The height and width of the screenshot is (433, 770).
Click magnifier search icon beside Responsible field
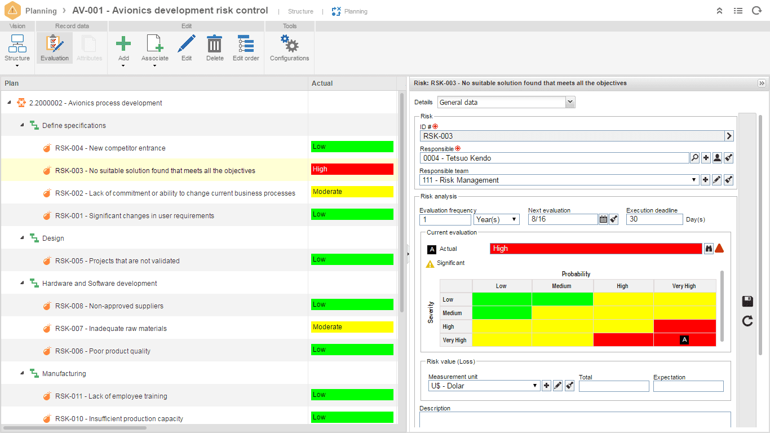(695, 158)
